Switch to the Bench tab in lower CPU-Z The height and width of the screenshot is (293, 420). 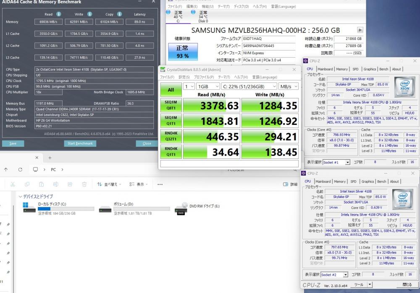[381, 182]
